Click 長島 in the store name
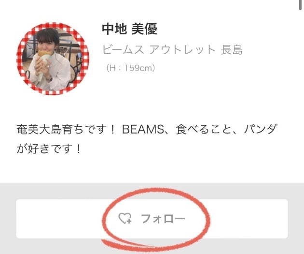 pyautogui.click(x=232, y=50)
